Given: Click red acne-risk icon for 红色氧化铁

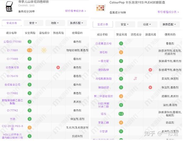Looking at the screenshot, I should (x=58, y=67).
